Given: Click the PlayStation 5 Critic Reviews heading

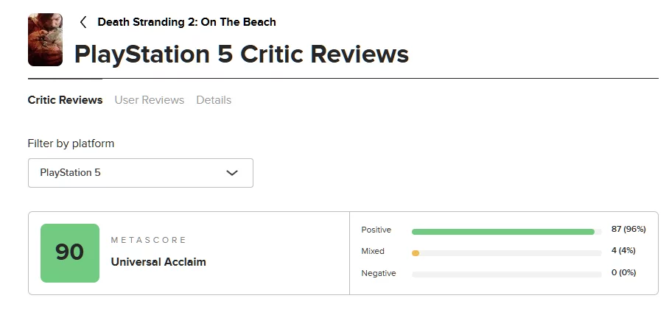Looking at the screenshot, I should coord(242,54).
